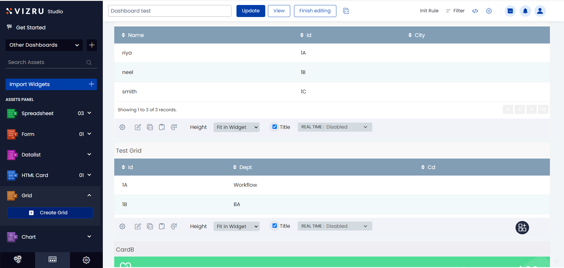Open dashboard settings gear in top bar
Viewport: 564px width, 268px height.
[x=489, y=11]
